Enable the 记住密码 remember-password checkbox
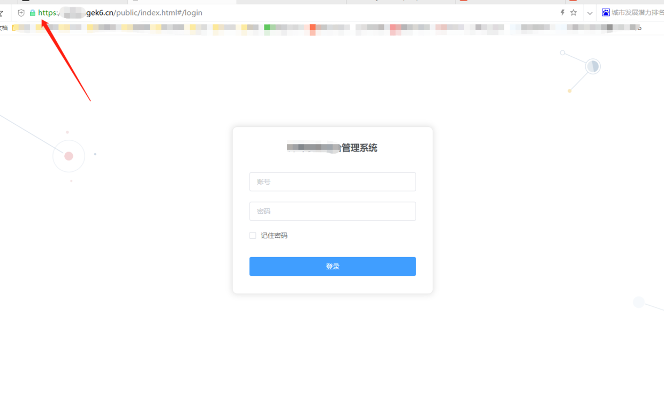664x393 pixels. point(252,235)
